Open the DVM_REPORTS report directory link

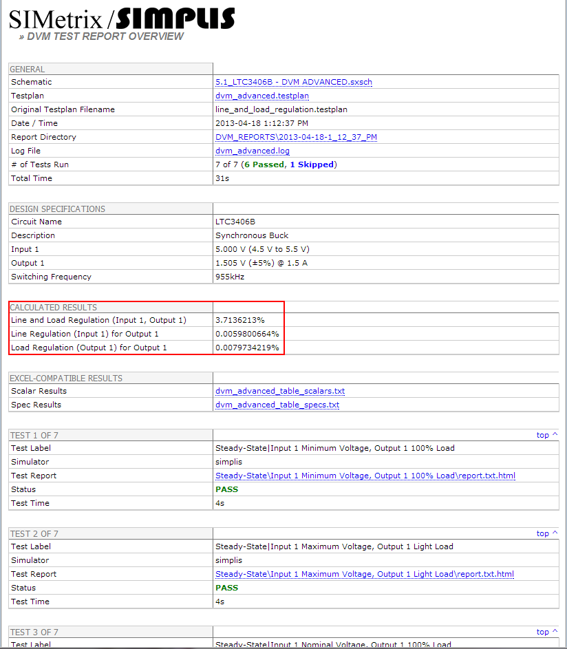pos(296,137)
